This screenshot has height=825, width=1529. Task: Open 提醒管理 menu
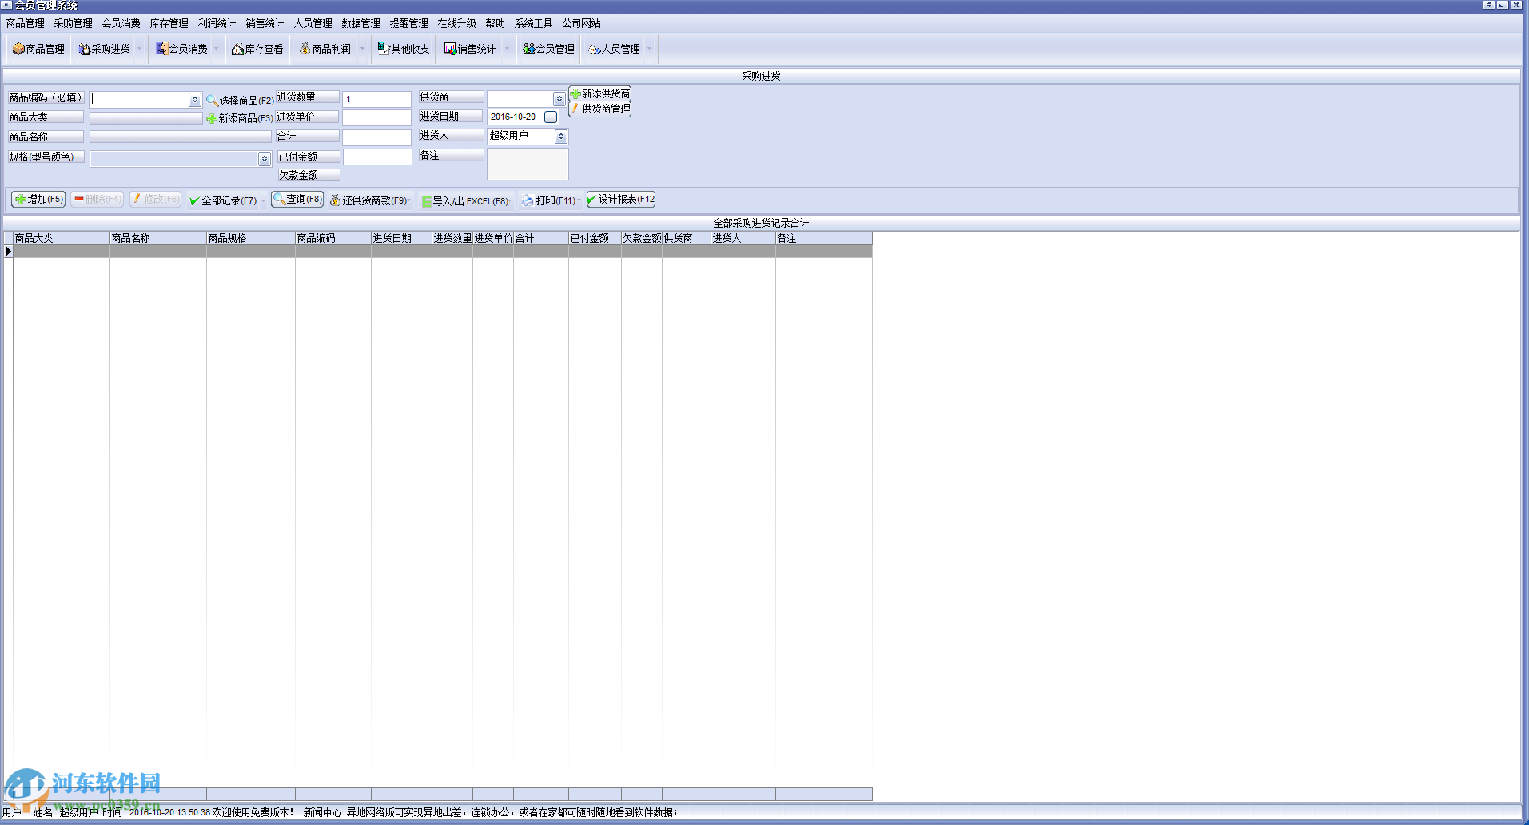tap(409, 23)
